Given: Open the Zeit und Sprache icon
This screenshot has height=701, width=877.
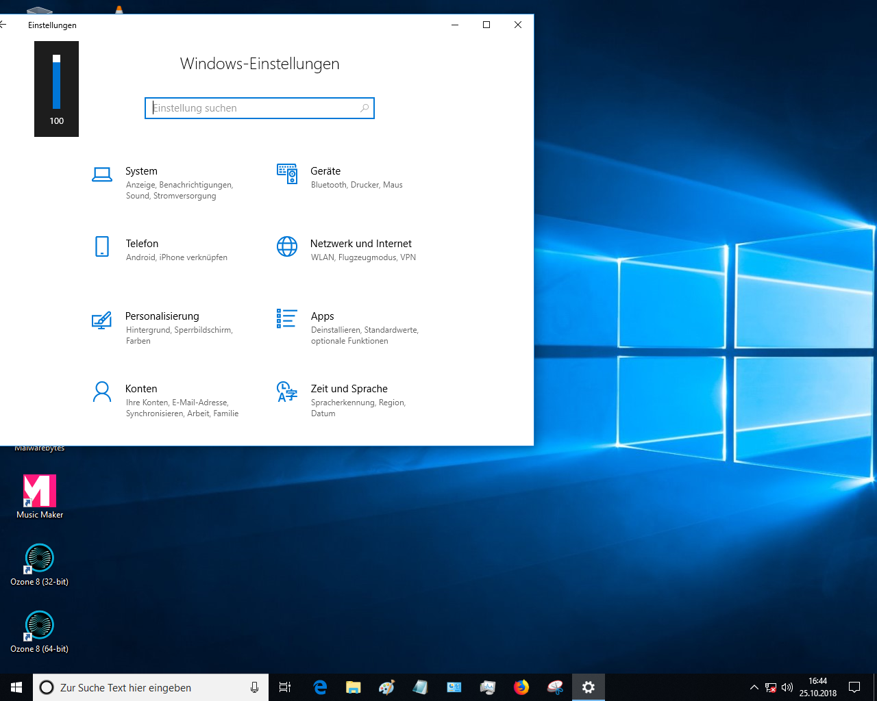Looking at the screenshot, I should pyautogui.click(x=287, y=392).
